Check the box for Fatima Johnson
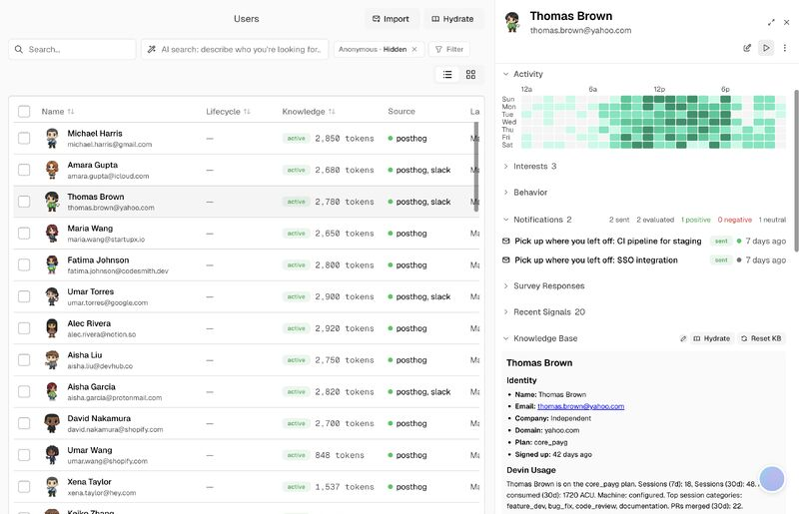The image size is (799, 514). pyautogui.click(x=24, y=264)
